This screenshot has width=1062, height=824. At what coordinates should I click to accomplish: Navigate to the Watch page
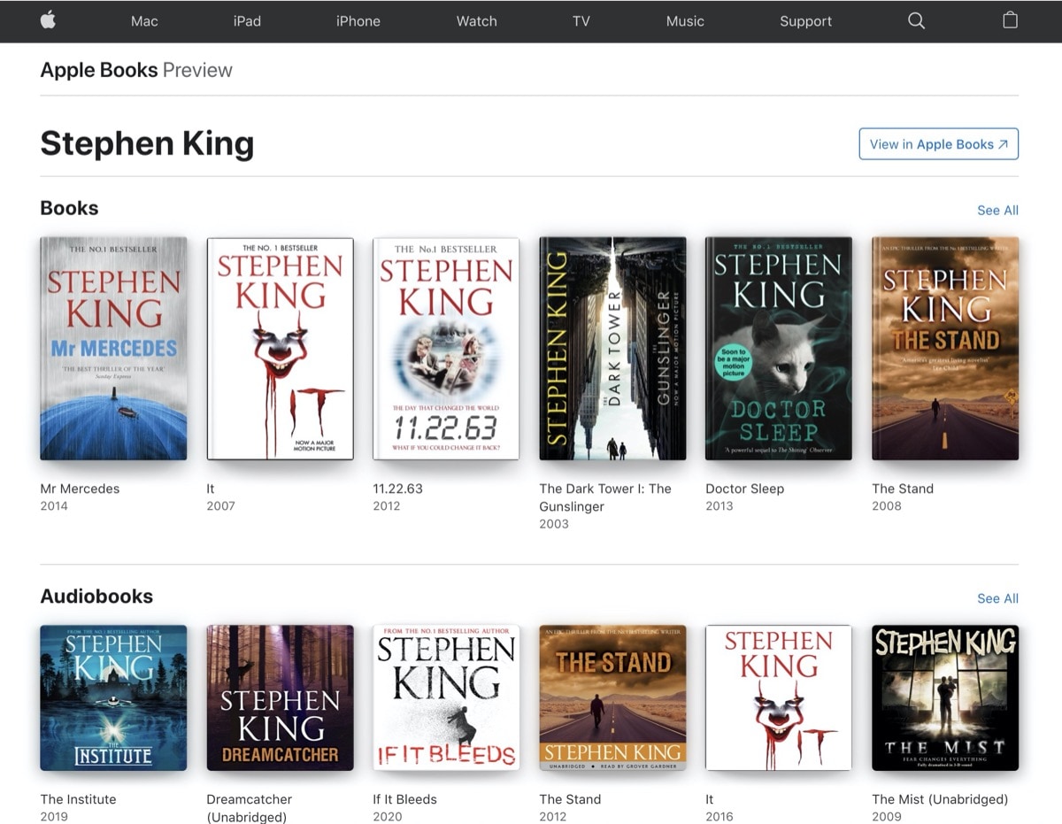pyautogui.click(x=477, y=21)
